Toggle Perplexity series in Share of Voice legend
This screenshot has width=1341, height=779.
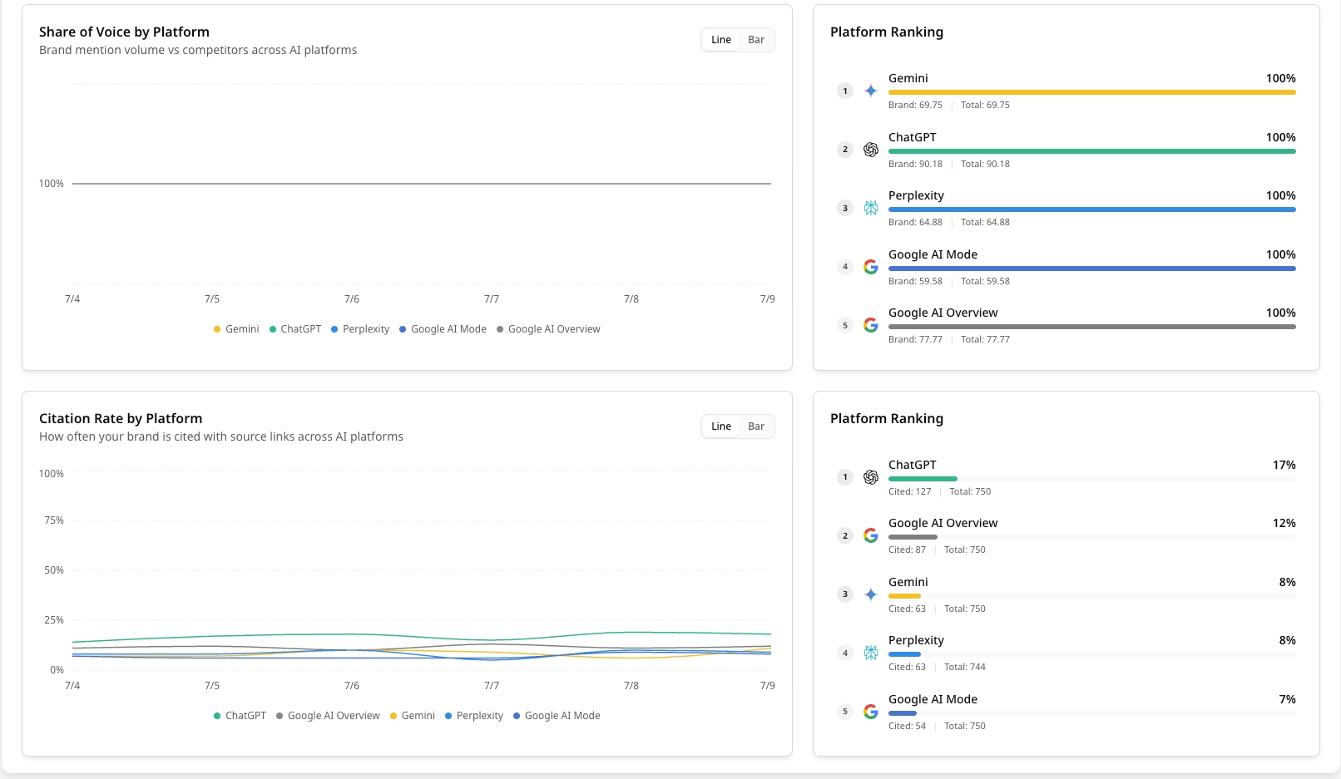360,329
